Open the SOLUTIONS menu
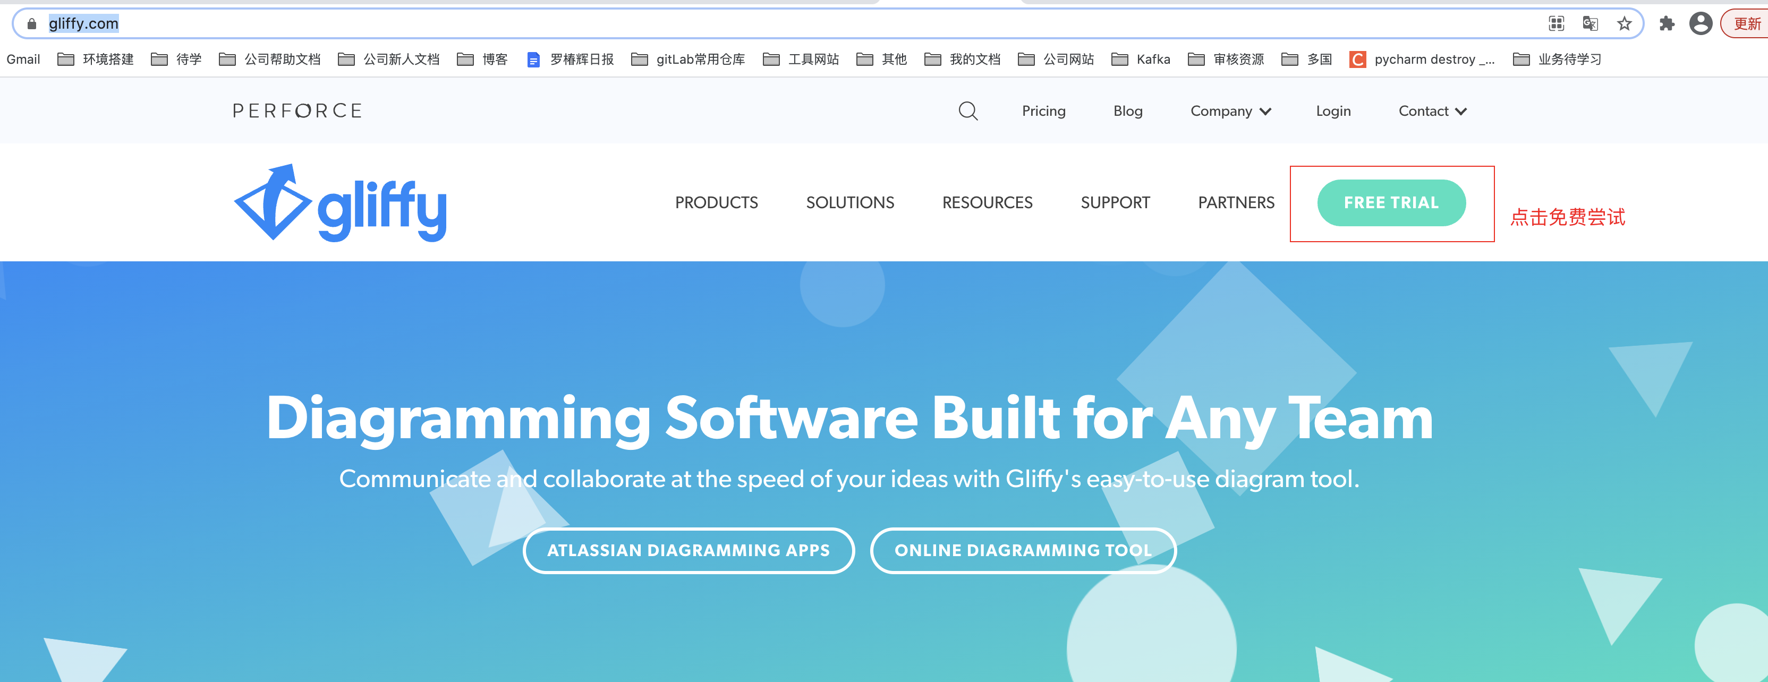 849,203
